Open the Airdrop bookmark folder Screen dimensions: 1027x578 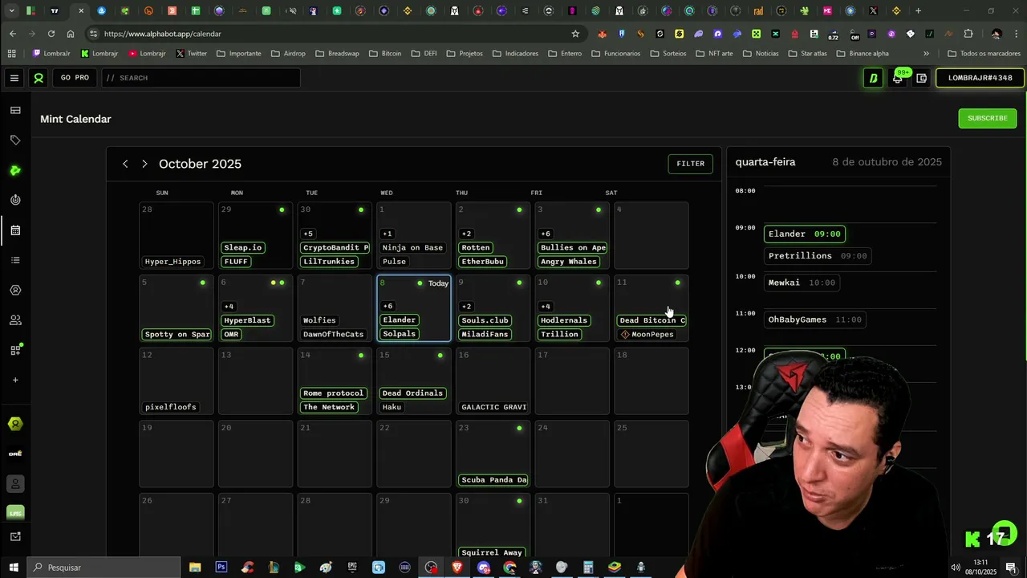(x=287, y=54)
